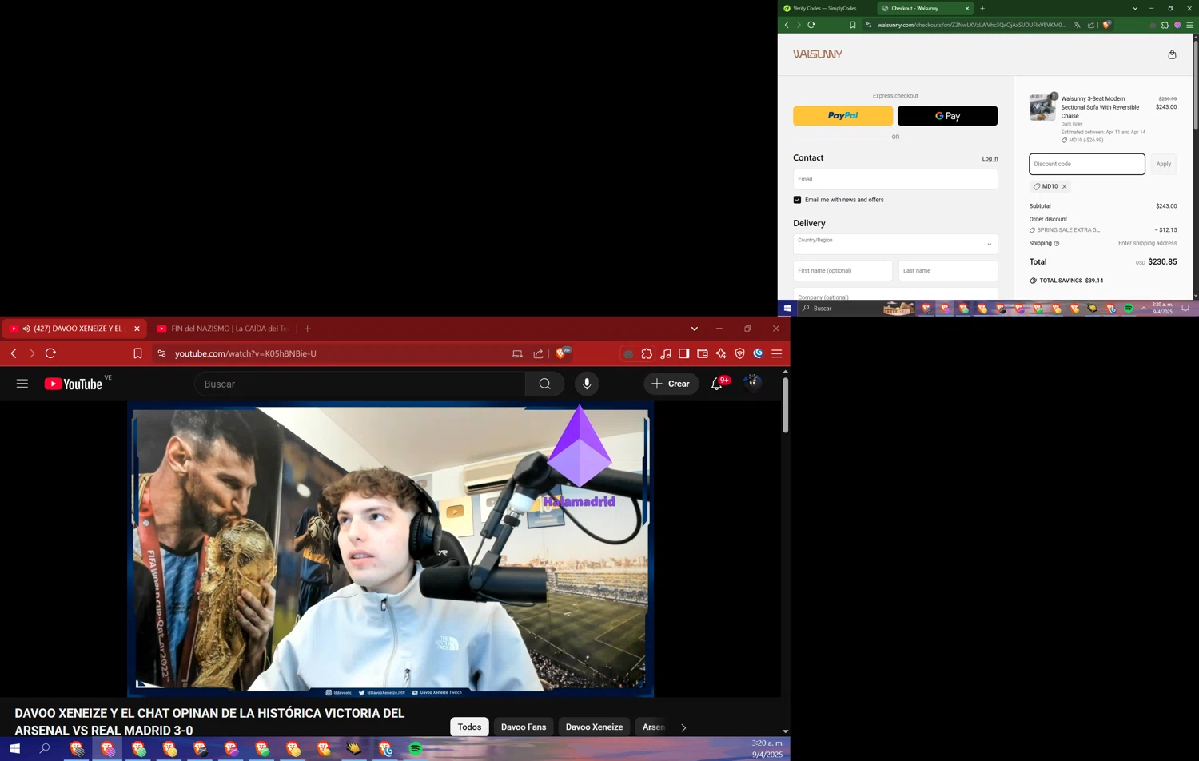Viewport: 1199px width, 761px height.
Task: Open the YouTube account avatar menu
Action: (x=752, y=384)
